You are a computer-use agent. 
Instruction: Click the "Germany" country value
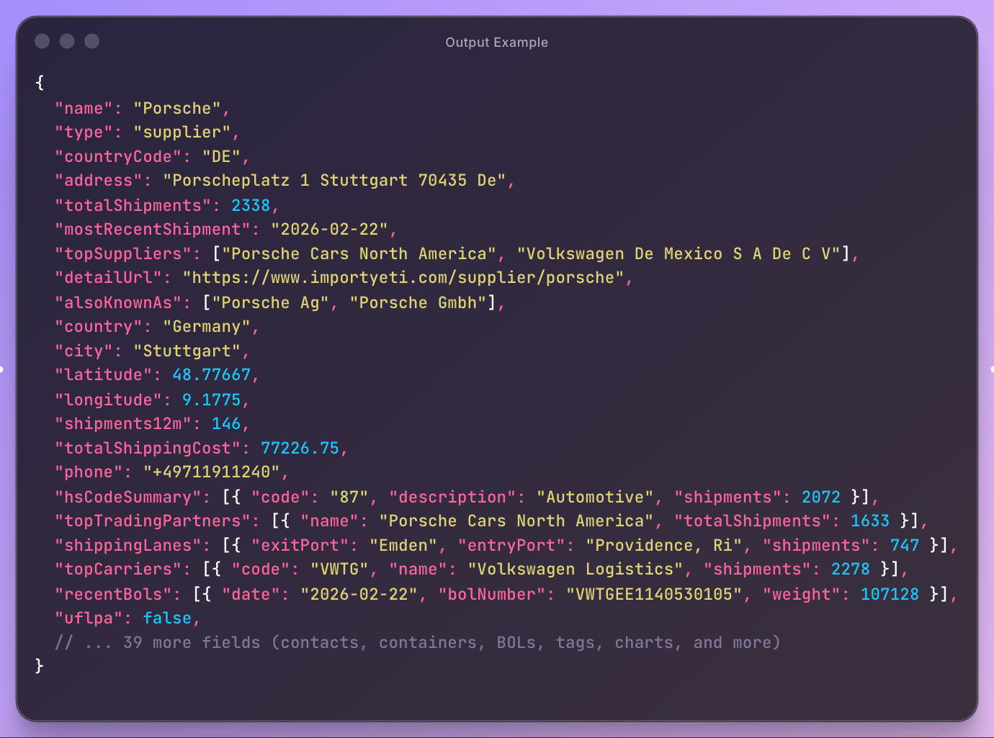click(207, 327)
